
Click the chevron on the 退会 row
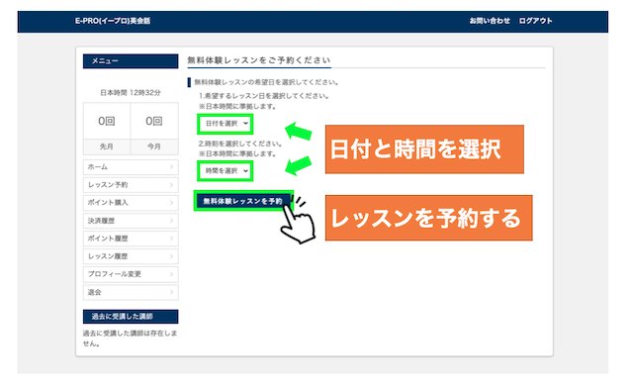pyautogui.click(x=171, y=292)
